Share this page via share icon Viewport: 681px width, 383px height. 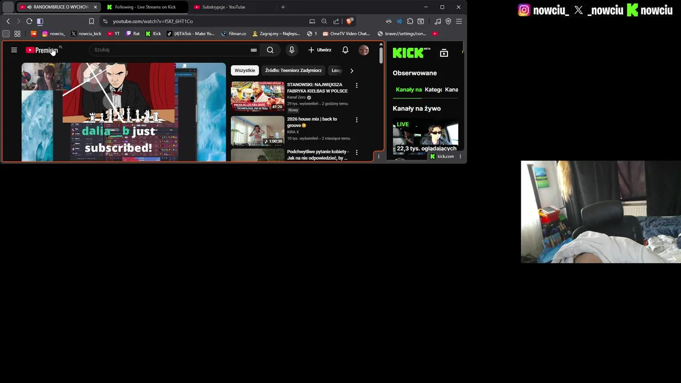(x=336, y=21)
